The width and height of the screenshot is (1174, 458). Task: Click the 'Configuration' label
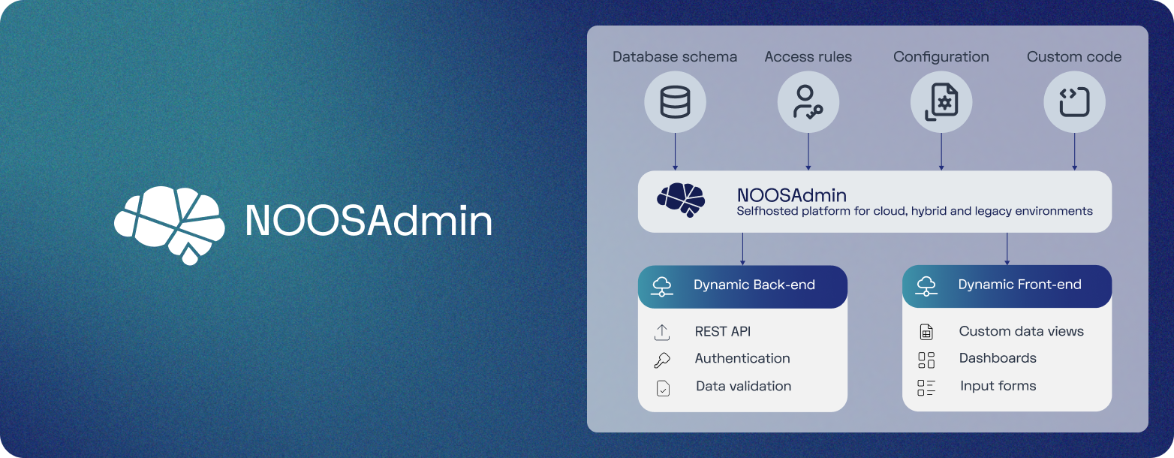coord(941,57)
